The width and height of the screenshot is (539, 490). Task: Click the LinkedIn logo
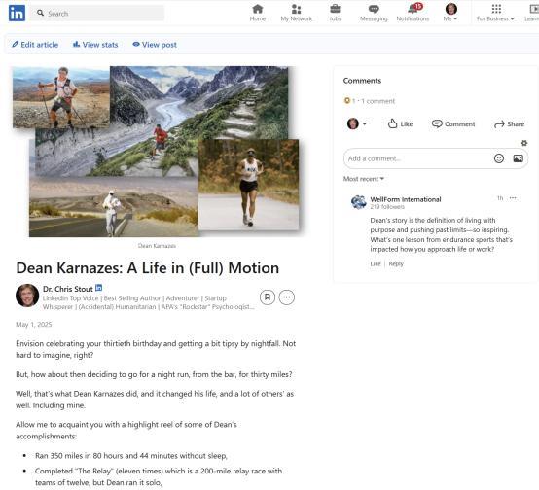pyautogui.click(x=17, y=13)
